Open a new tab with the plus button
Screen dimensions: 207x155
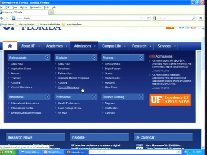(x=51, y=12)
